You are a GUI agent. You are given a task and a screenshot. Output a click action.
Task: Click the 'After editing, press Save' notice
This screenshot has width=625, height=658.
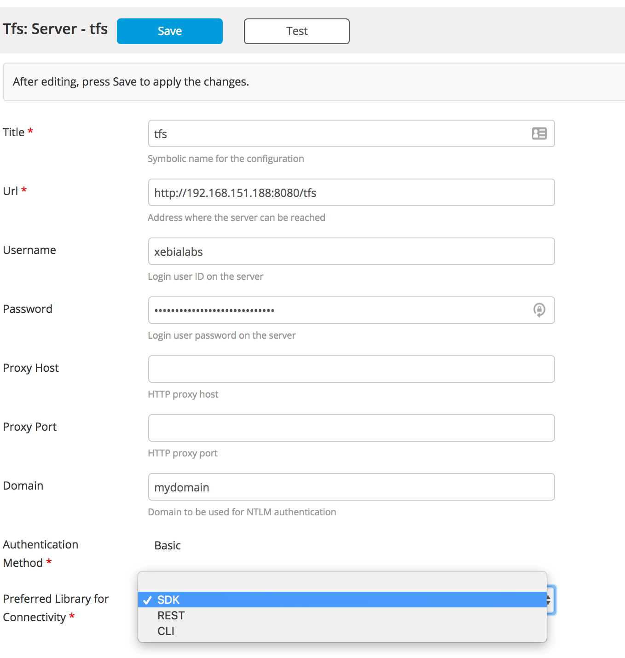coord(131,82)
